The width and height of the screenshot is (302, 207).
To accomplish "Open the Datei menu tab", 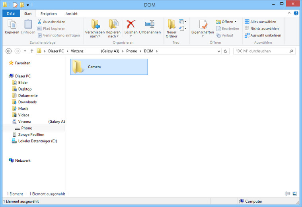I will point(11,14).
